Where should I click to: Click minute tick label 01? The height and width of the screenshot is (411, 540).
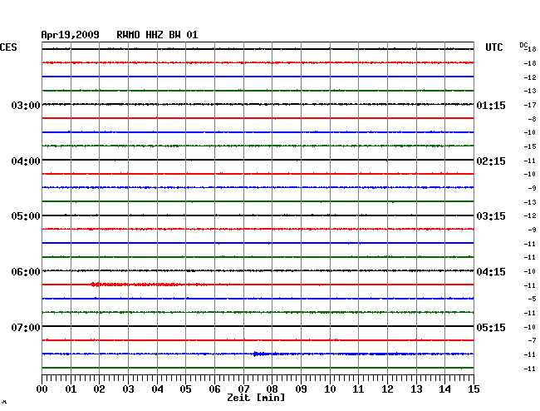(71, 389)
